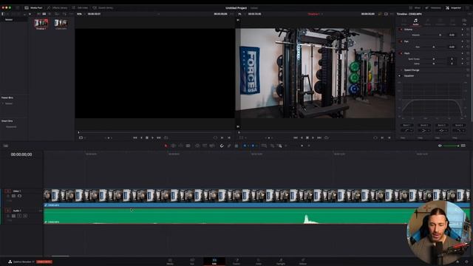Open the Sound Library panel
This screenshot has width=473, height=266.
pos(103,8)
